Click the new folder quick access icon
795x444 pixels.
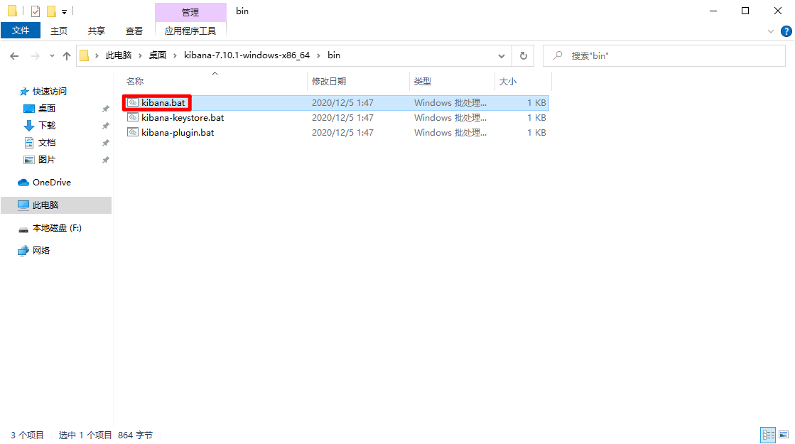coord(51,11)
